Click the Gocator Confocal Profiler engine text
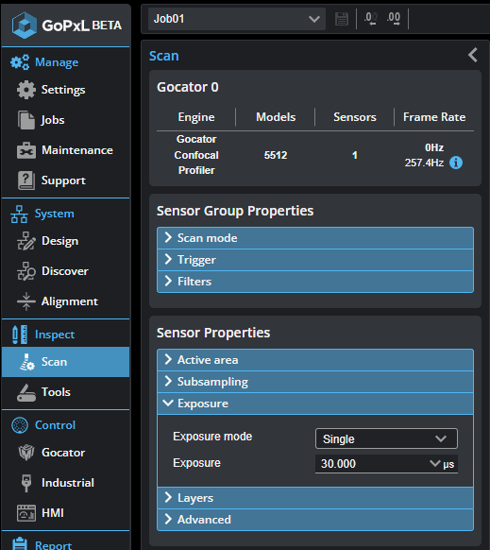 pos(196,155)
